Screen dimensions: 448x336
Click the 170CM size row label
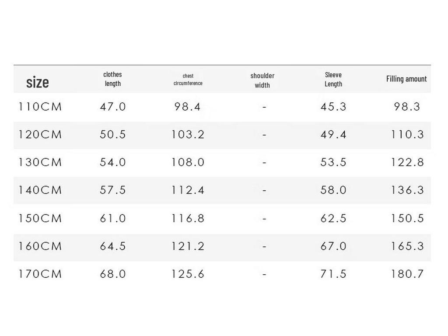pos(40,274)
